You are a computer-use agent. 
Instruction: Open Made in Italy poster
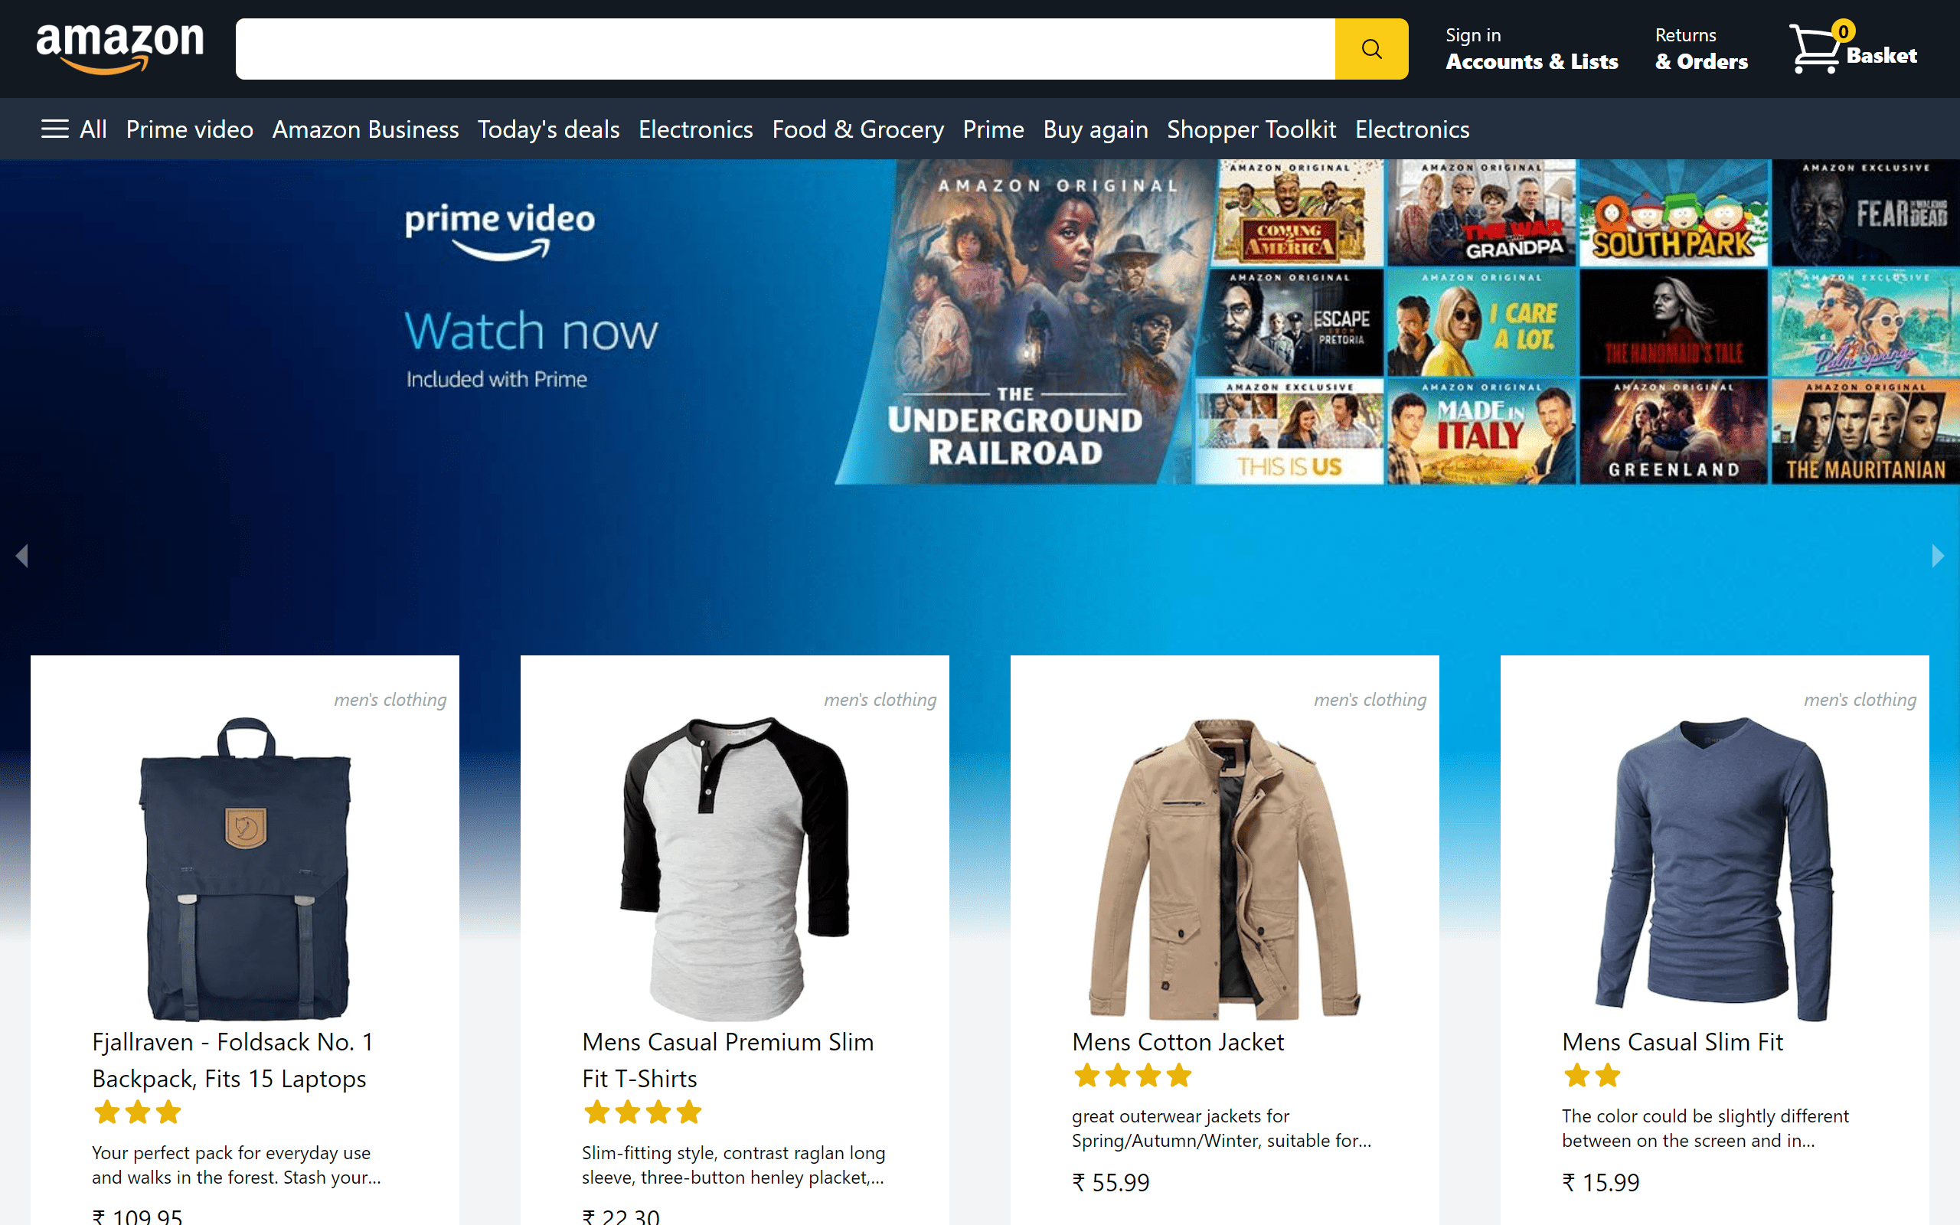pos(1482,432)
